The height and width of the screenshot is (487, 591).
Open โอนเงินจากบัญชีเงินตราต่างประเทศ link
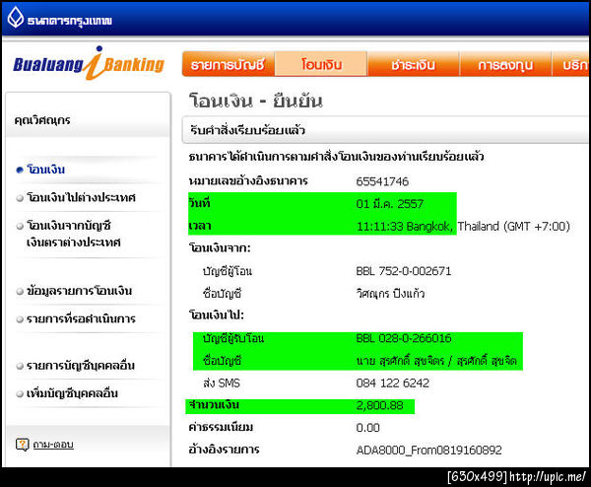tap(74, 234)
